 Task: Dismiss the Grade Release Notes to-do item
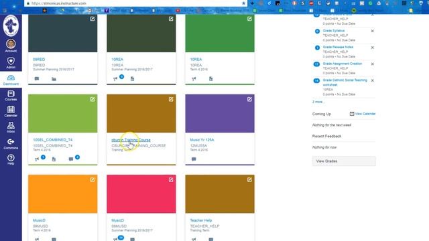(373, 48)
